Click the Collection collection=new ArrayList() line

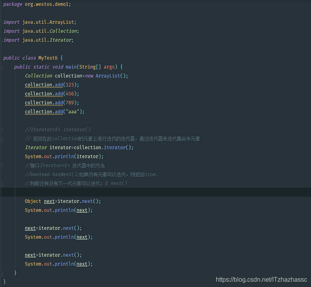(77, 76)
